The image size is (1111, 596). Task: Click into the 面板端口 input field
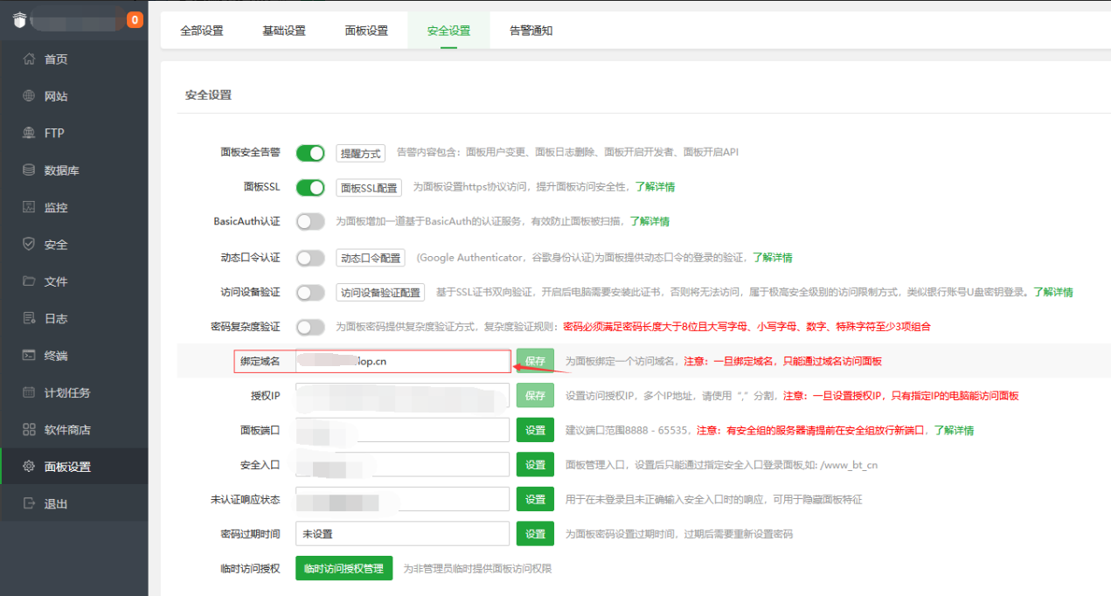[402, 430]
